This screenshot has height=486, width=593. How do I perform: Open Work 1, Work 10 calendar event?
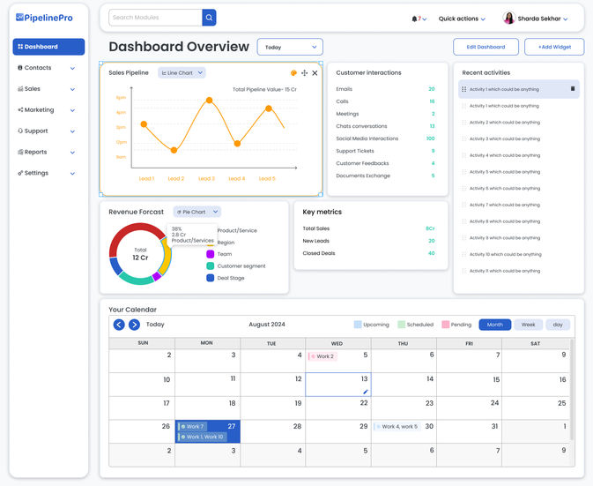[203, 437]
